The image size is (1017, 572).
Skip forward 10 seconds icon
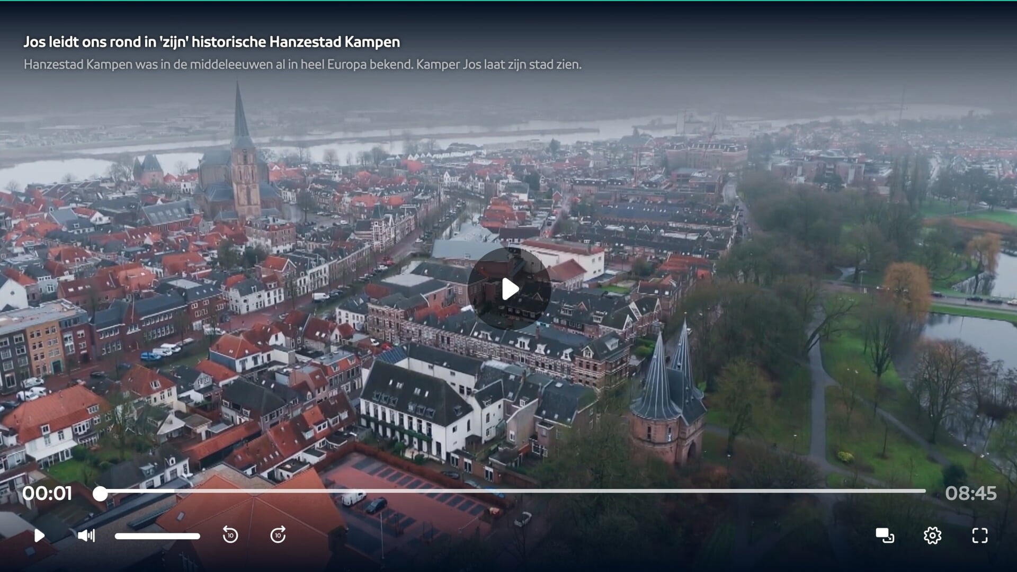[278, 535]
